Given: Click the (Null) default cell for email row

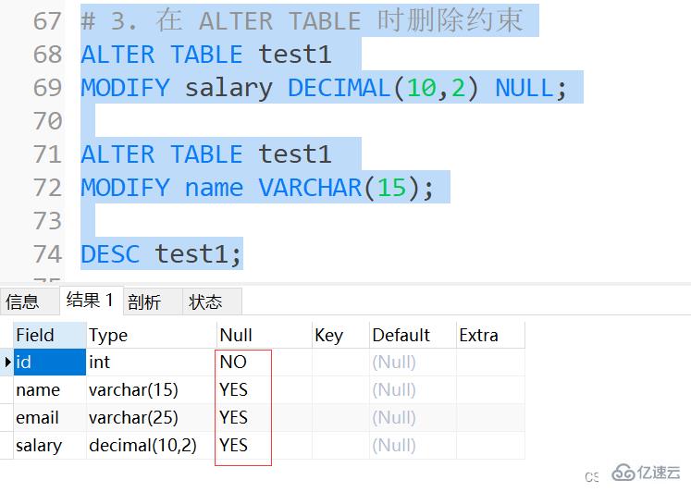Looking at the screenshot, I should click(x=413, y=418).
